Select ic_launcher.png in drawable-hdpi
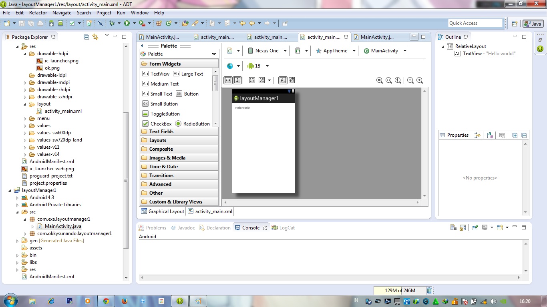The image size is (547, 307). [x=57, y=61]
